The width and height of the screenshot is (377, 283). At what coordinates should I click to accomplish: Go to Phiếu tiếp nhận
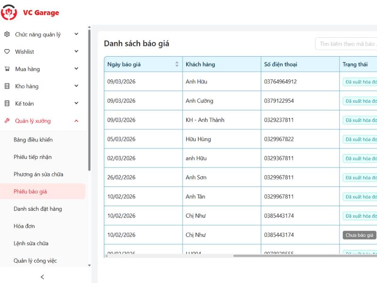pos(33,157)
